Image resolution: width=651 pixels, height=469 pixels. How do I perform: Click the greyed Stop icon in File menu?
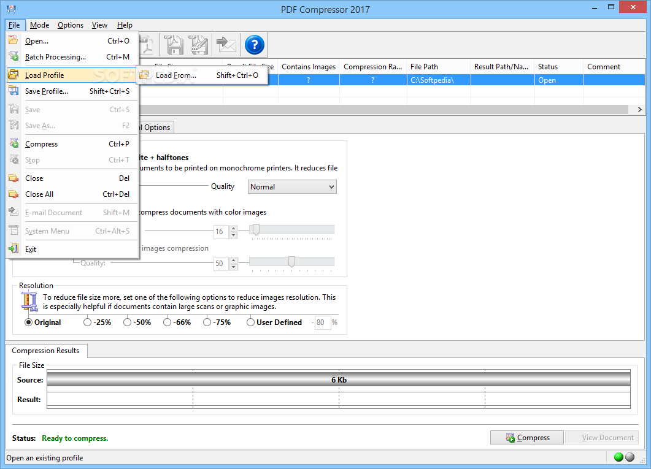click(x=13, y=159)
